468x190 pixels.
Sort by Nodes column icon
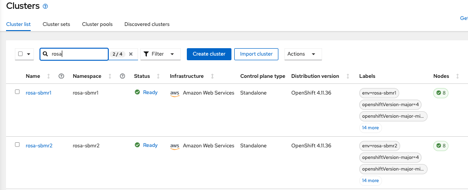pos(458,76)
